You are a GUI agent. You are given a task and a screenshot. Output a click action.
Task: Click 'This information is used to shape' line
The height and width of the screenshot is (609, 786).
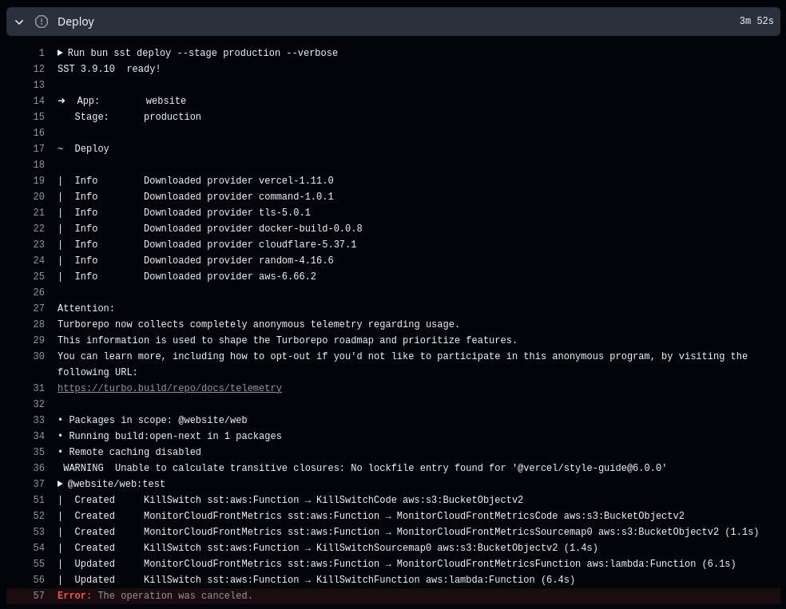click(288, 341)
